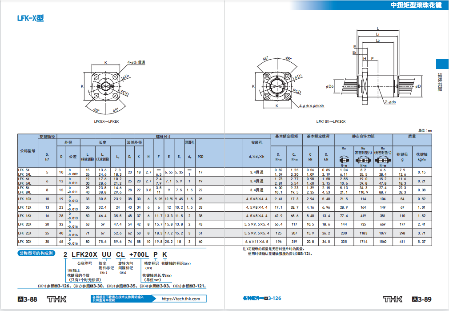Click LFK20X in the model number example
Screen dimensions: 449x311
tap(84, 254)
